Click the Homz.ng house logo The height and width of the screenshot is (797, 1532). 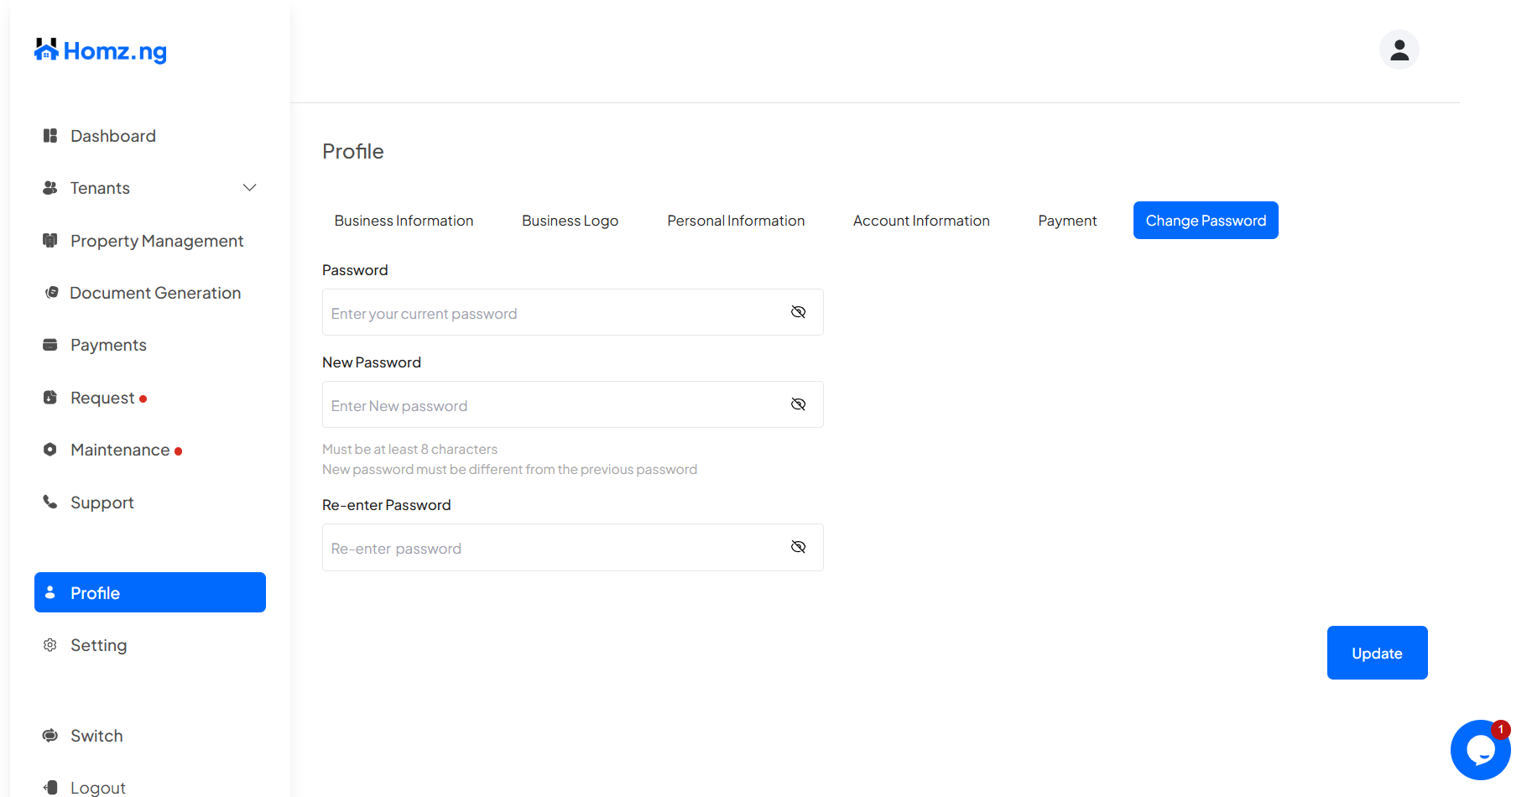click(101, 50)
